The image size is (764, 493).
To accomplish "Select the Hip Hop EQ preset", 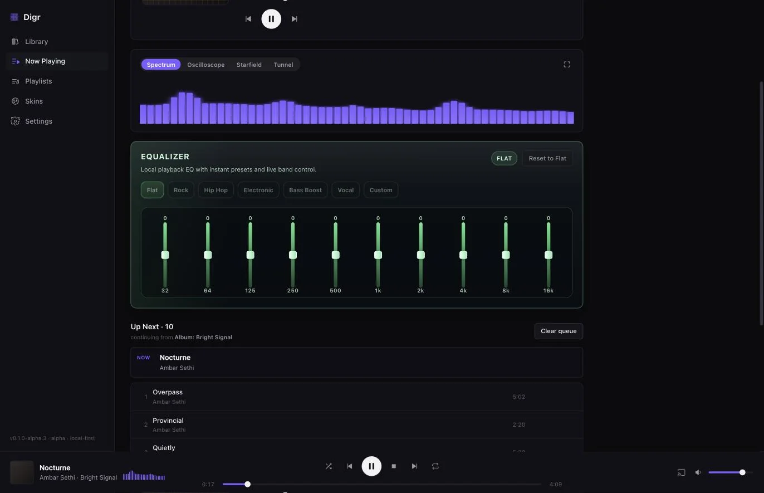I will [x=216, y=190].
